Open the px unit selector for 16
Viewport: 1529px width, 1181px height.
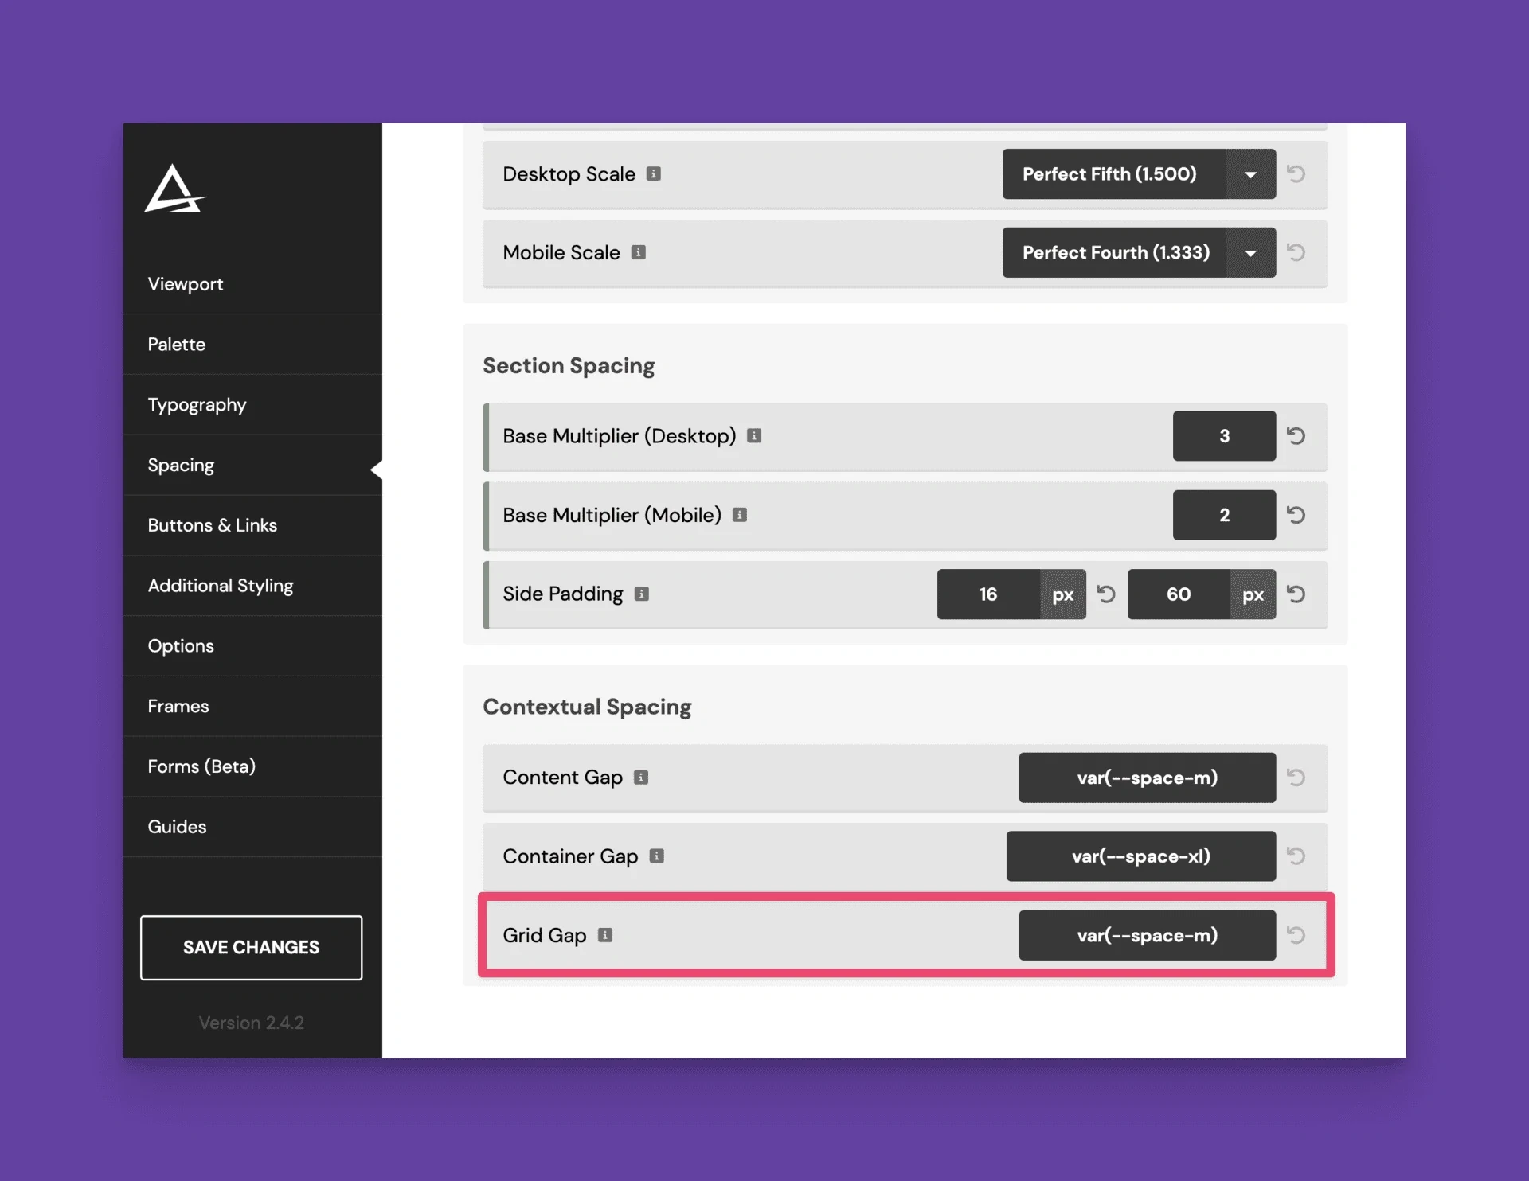click(x=1062, y=594)
